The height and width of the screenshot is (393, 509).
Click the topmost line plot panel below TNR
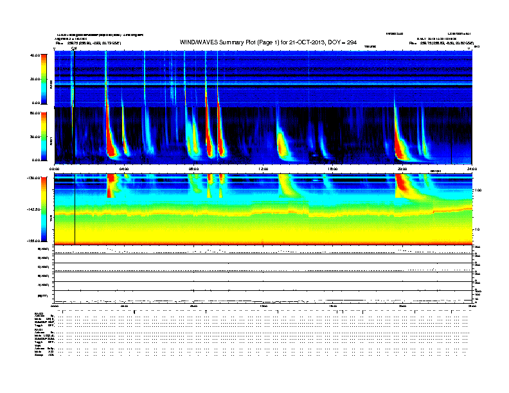pos(263,250)
